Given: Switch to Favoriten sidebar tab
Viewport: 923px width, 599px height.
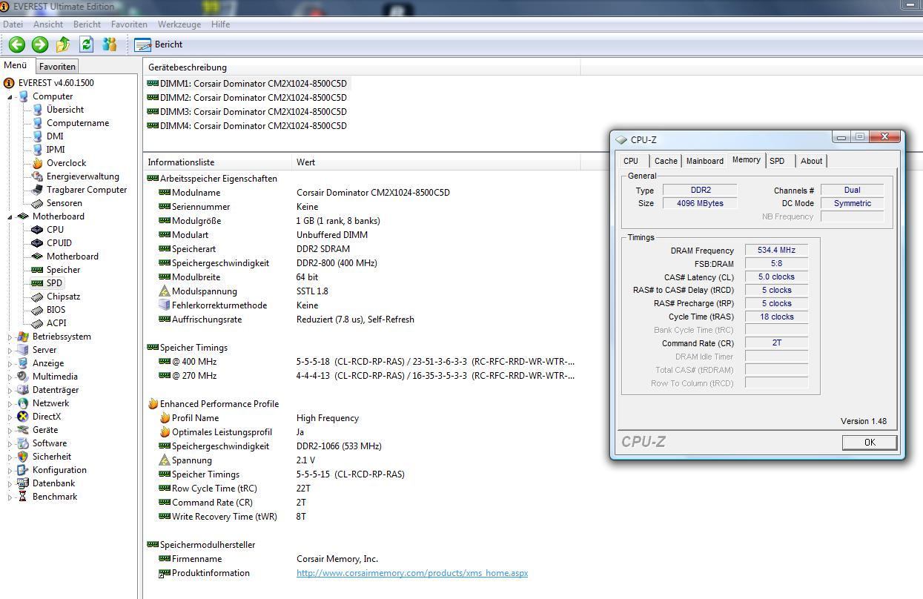Looking at the screenshot, I should tap(57, 66).
